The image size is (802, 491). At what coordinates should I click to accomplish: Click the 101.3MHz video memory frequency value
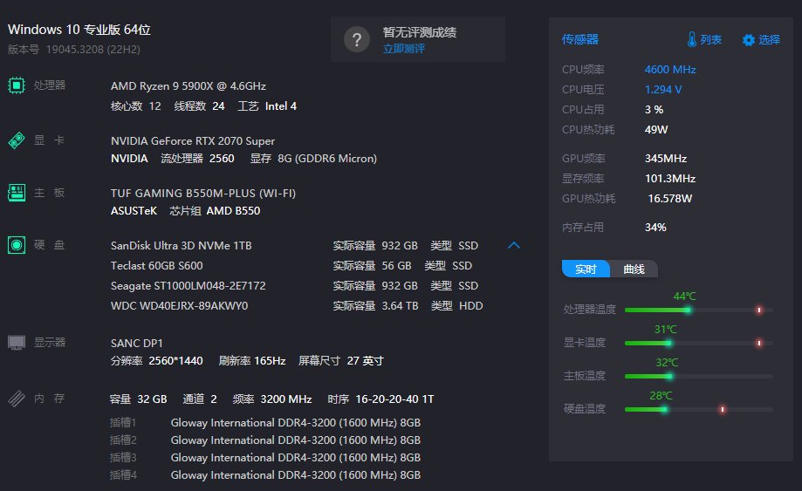click(x=670, y=178)
